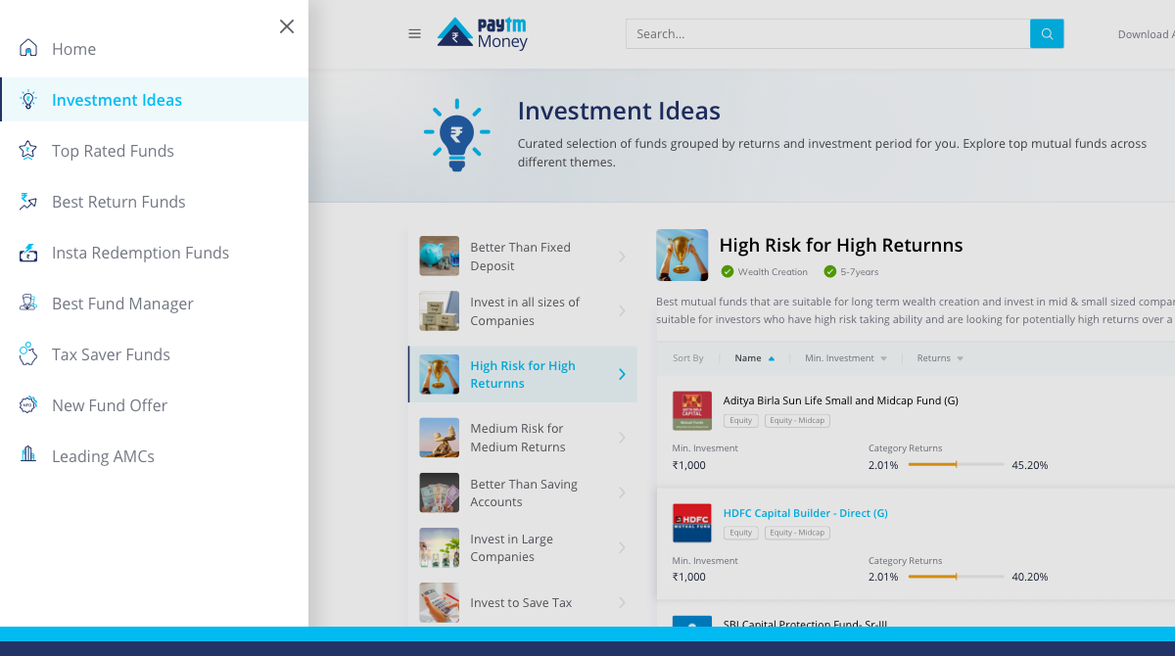
Task: Click the 45.20% returns value
Action: 1030,465
